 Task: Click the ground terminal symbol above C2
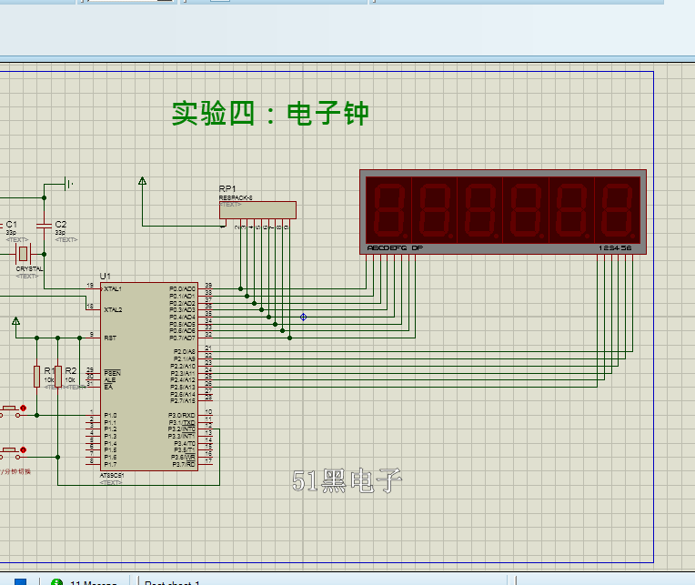68,183
